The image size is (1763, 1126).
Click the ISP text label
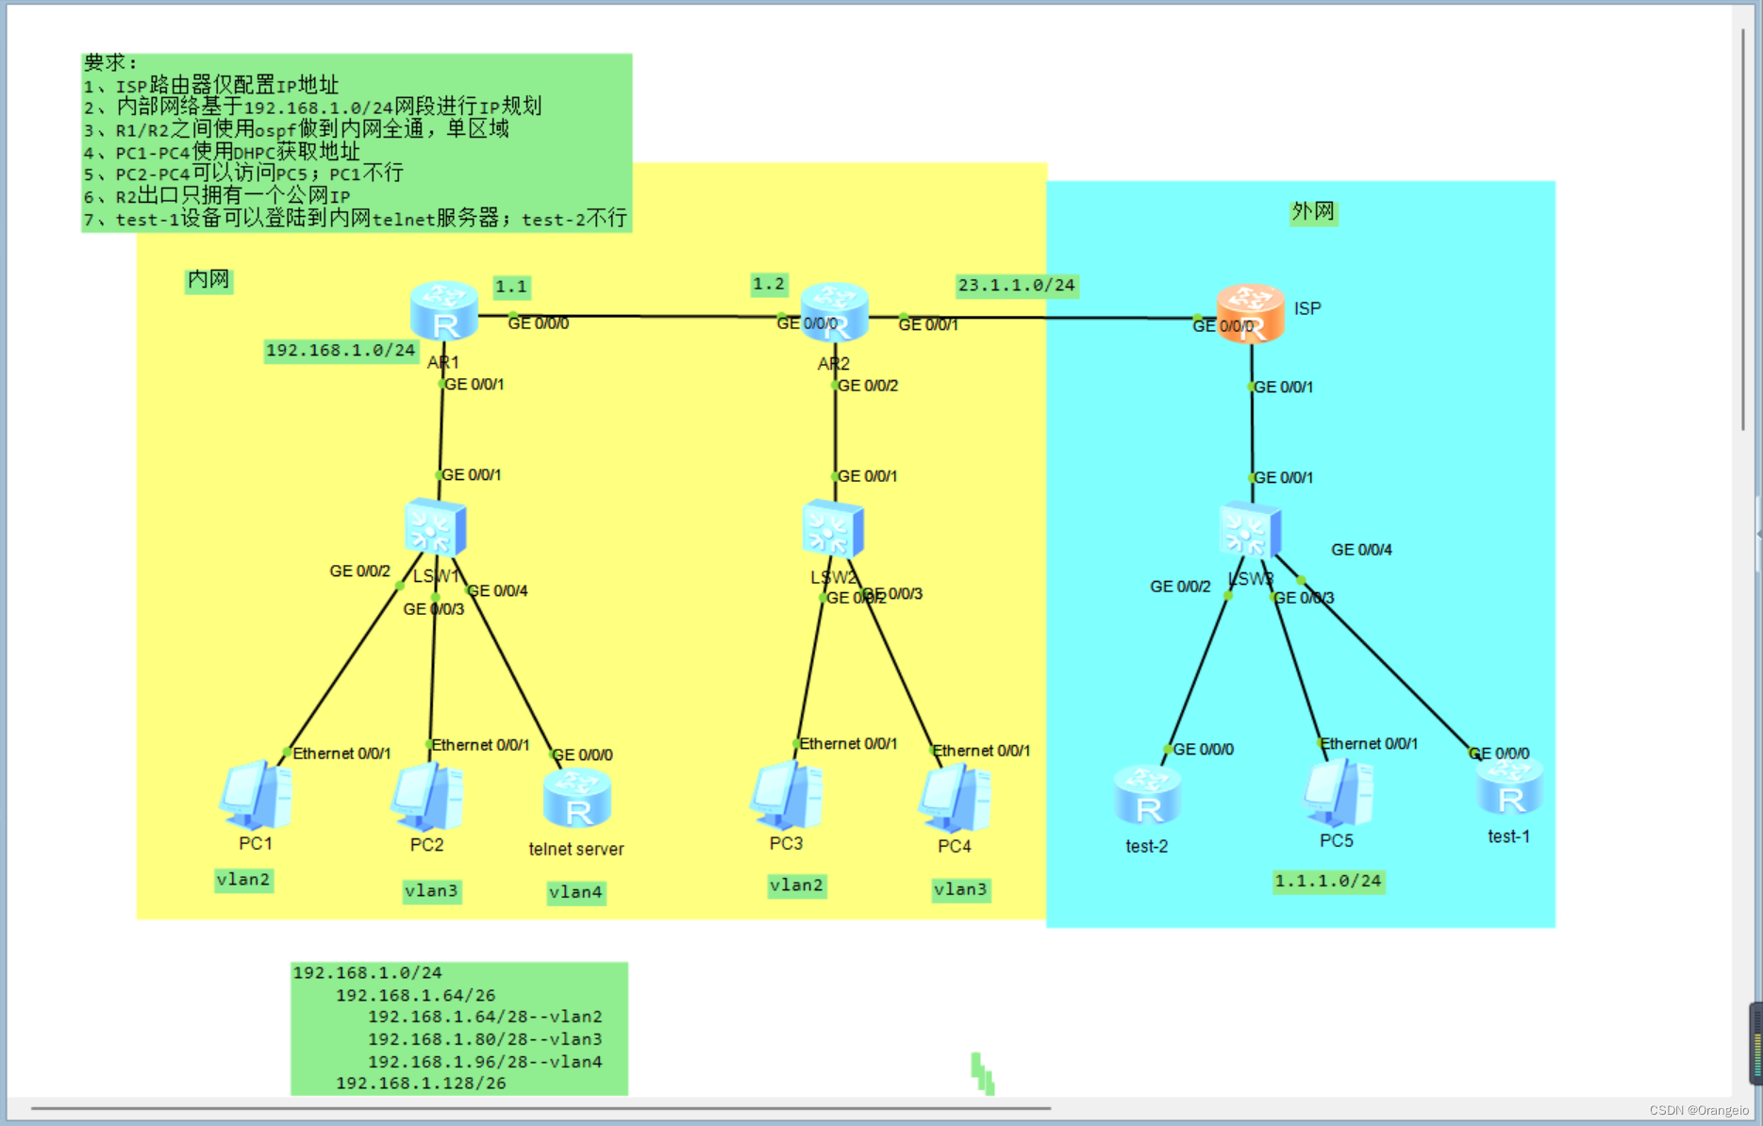1307,308
